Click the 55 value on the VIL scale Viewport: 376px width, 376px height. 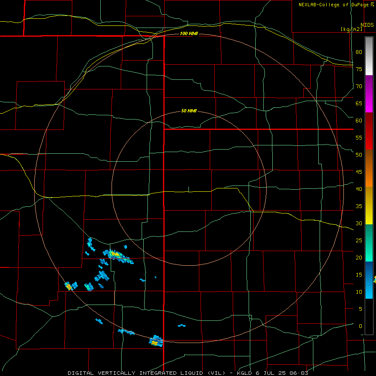[x=359, y=137]
